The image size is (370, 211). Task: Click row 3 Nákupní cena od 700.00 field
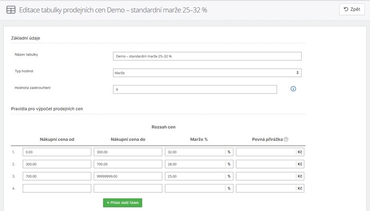tap(57, 176)
